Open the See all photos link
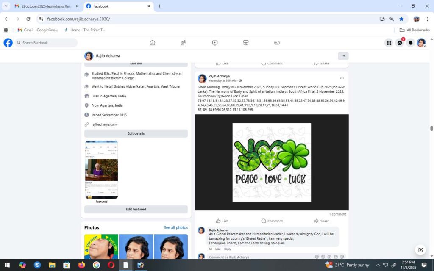The width and height of the screenshot is (434, 271). (x=175, y=228)
